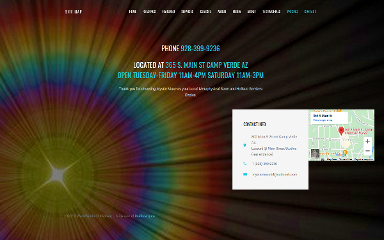Click the Thank you for choosing Mystic Muse text
Screen dimensions: 384x240
point(191,92)
